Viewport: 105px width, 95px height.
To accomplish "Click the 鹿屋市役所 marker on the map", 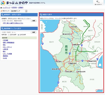I will (69, 64).
